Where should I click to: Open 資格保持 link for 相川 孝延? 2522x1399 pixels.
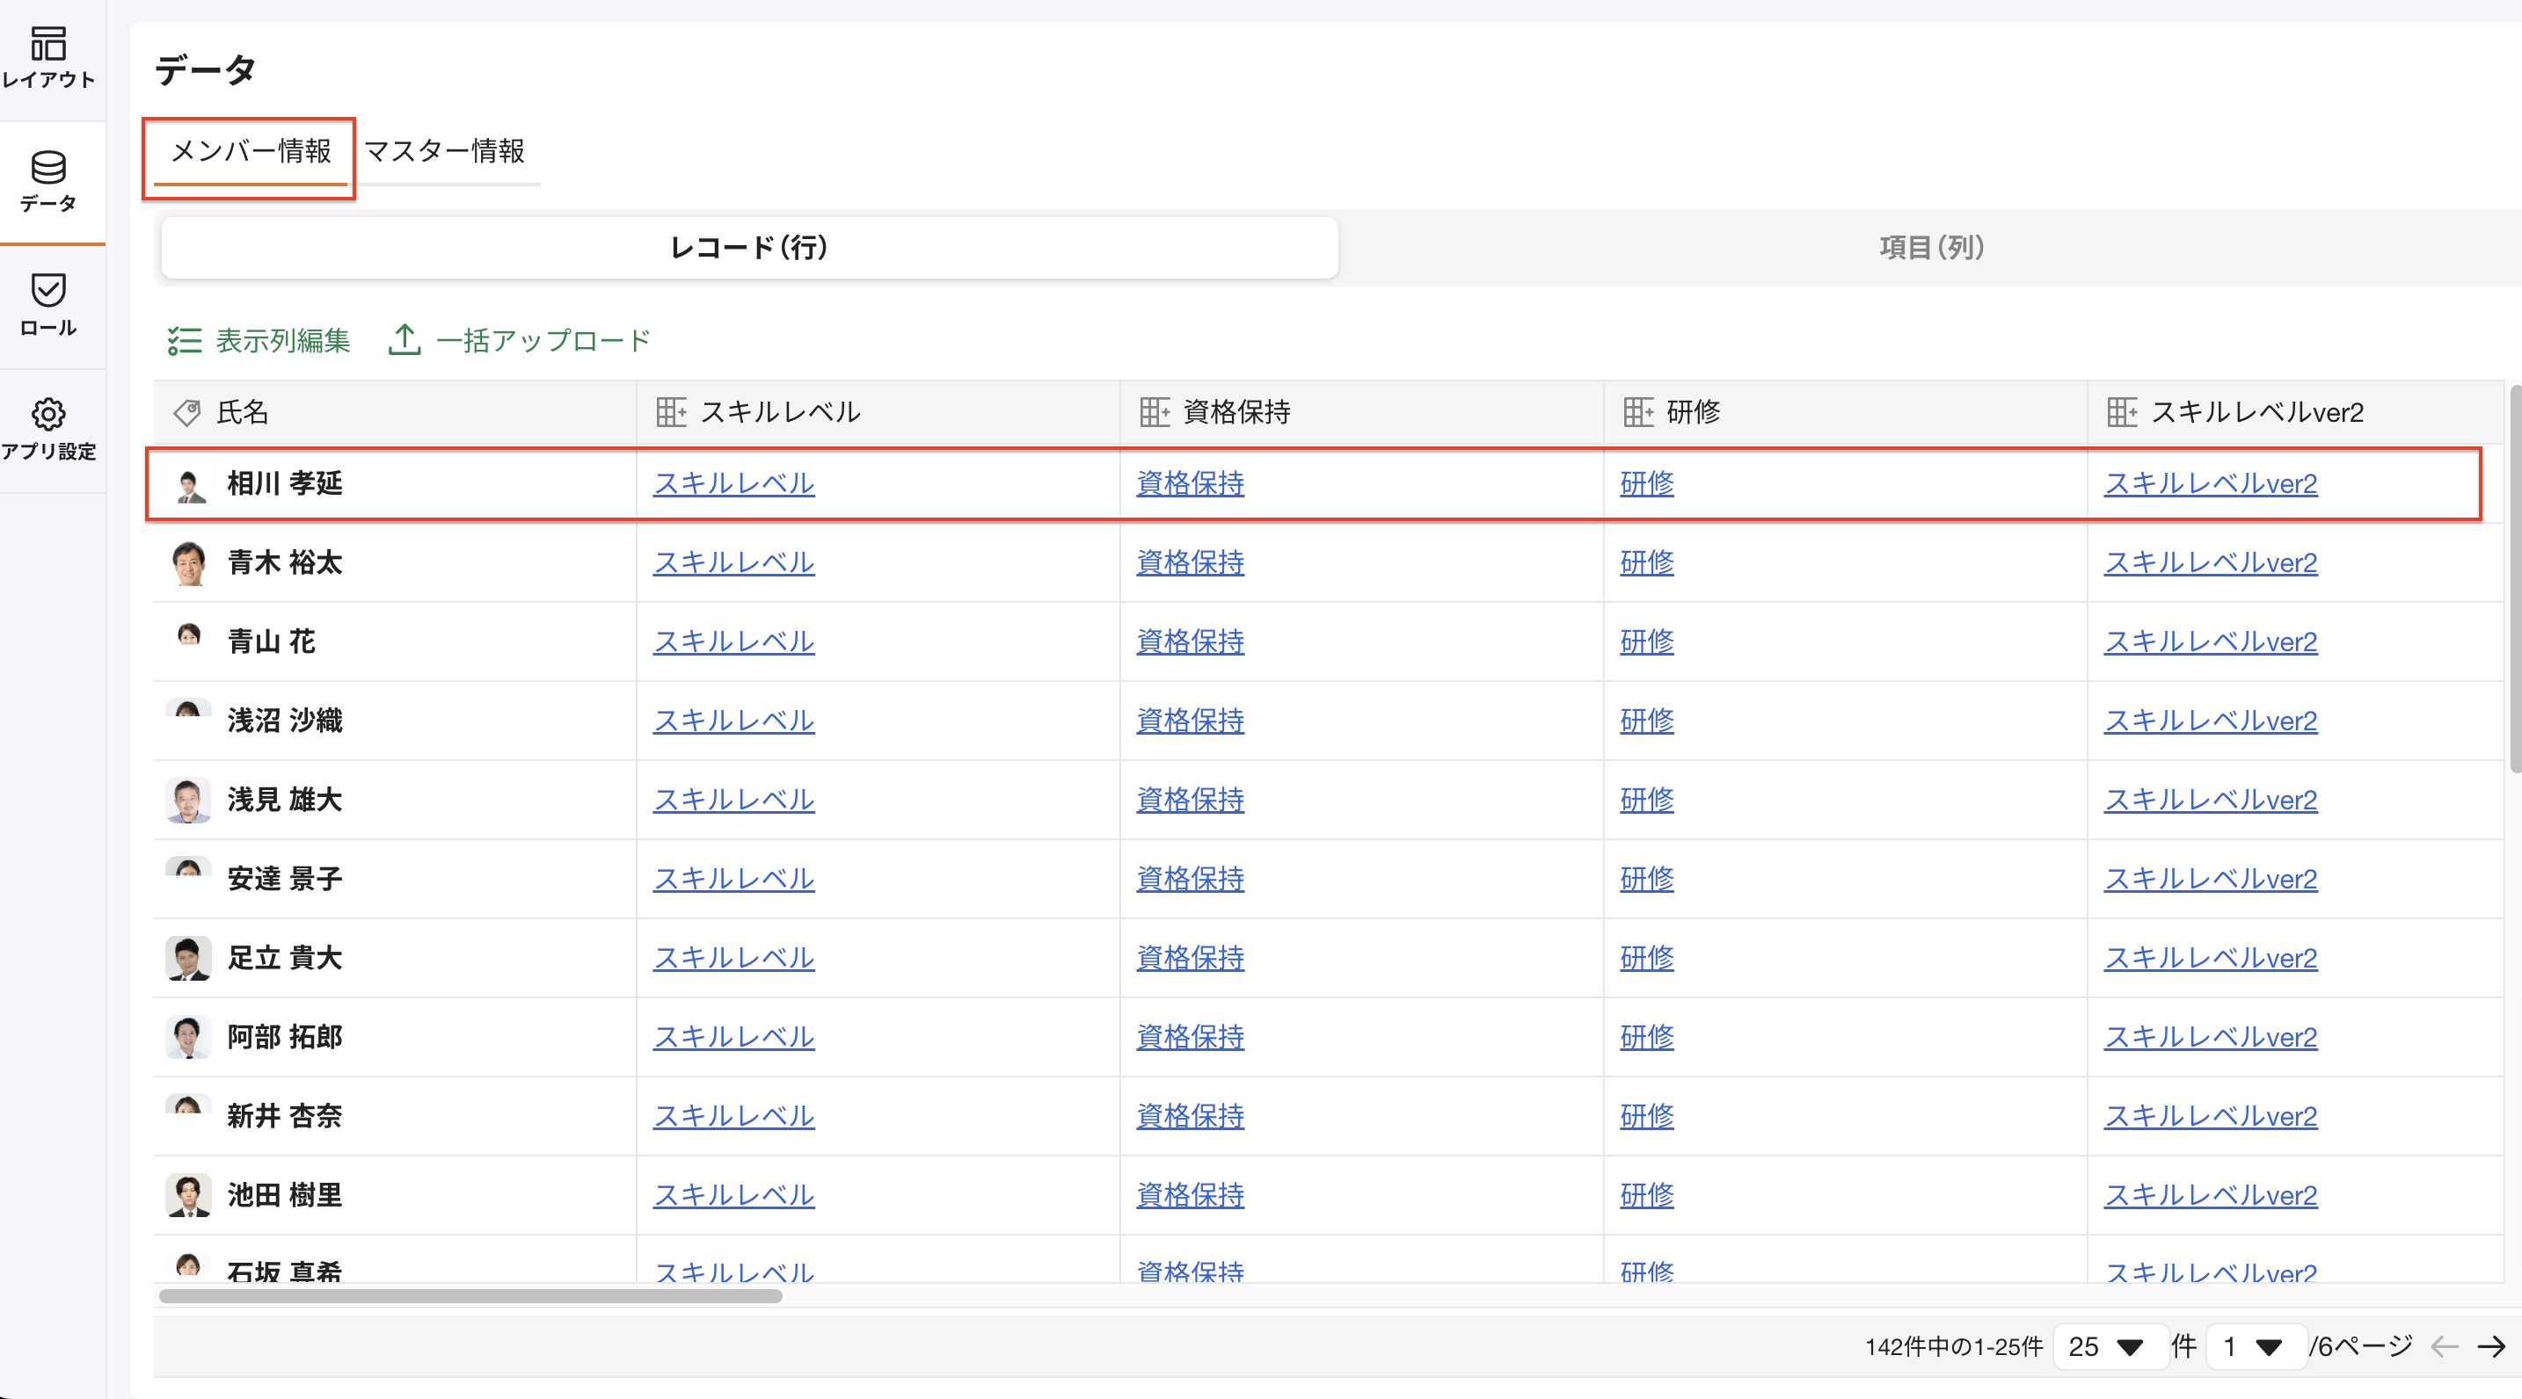1190,483
